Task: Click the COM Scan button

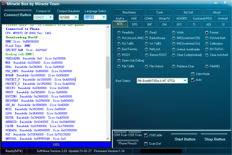Action: (x=120, y=135)
